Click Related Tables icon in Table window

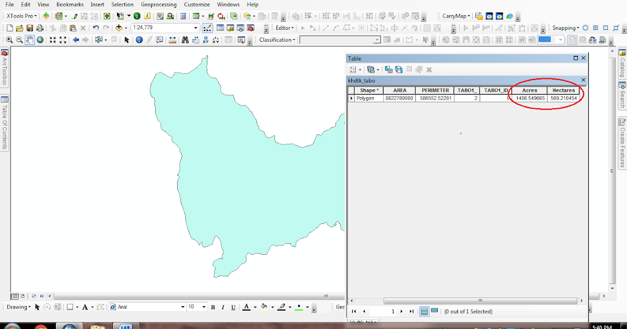click(370, 69)
